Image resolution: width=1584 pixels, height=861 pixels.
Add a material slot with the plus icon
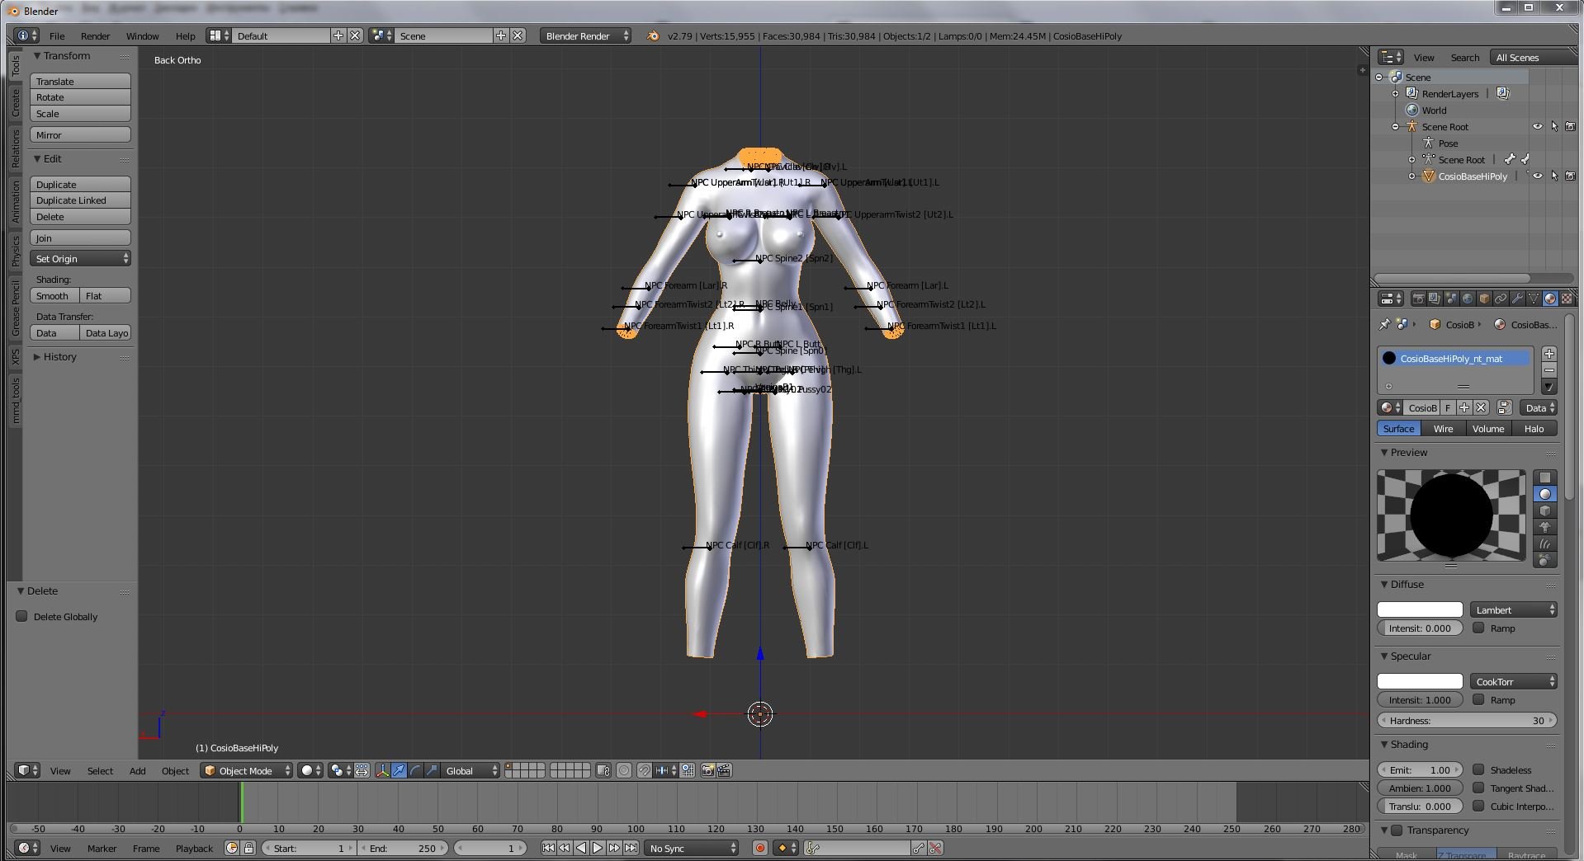[x=1549, y=354]
